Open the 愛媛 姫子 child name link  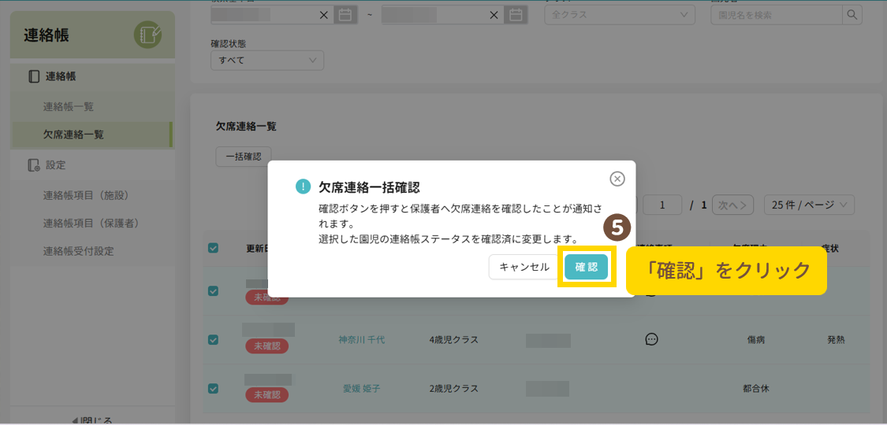(x=361, y=388)
